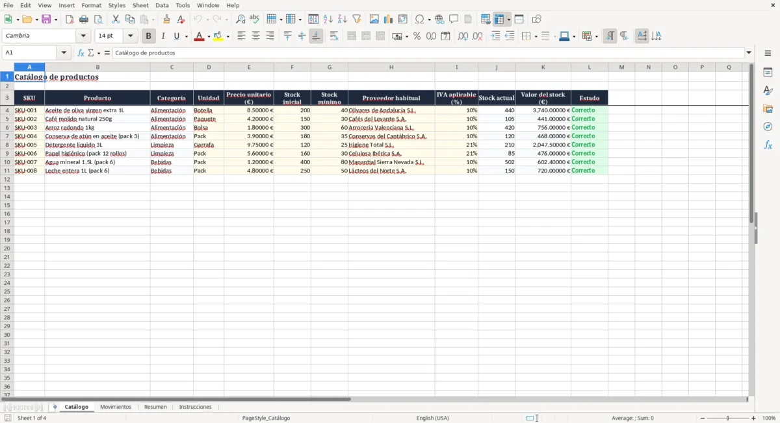Viewport: 780px width, 423px height.
Task: Select column C header
Action: point(172,67)
